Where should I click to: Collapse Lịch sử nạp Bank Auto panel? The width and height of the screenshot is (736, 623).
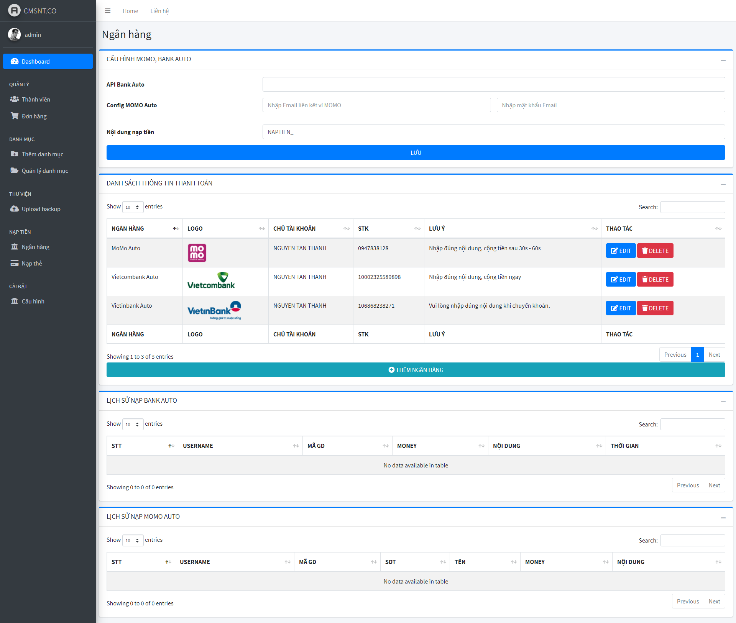point(723,402)
